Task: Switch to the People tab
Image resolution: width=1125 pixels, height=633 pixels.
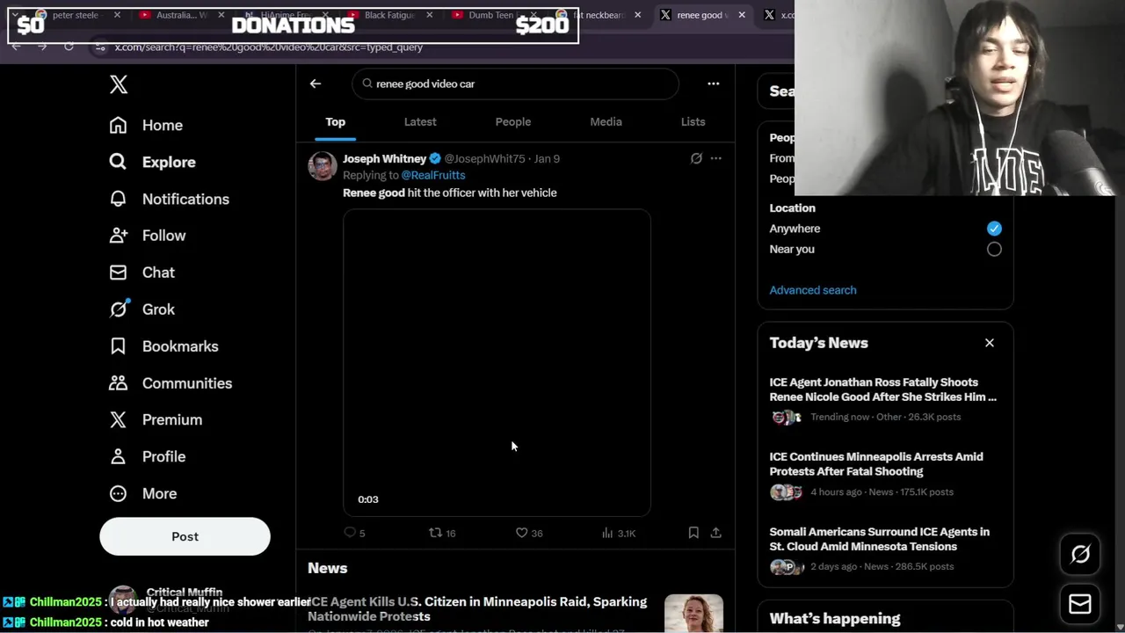Action: [x=513, y=122]
